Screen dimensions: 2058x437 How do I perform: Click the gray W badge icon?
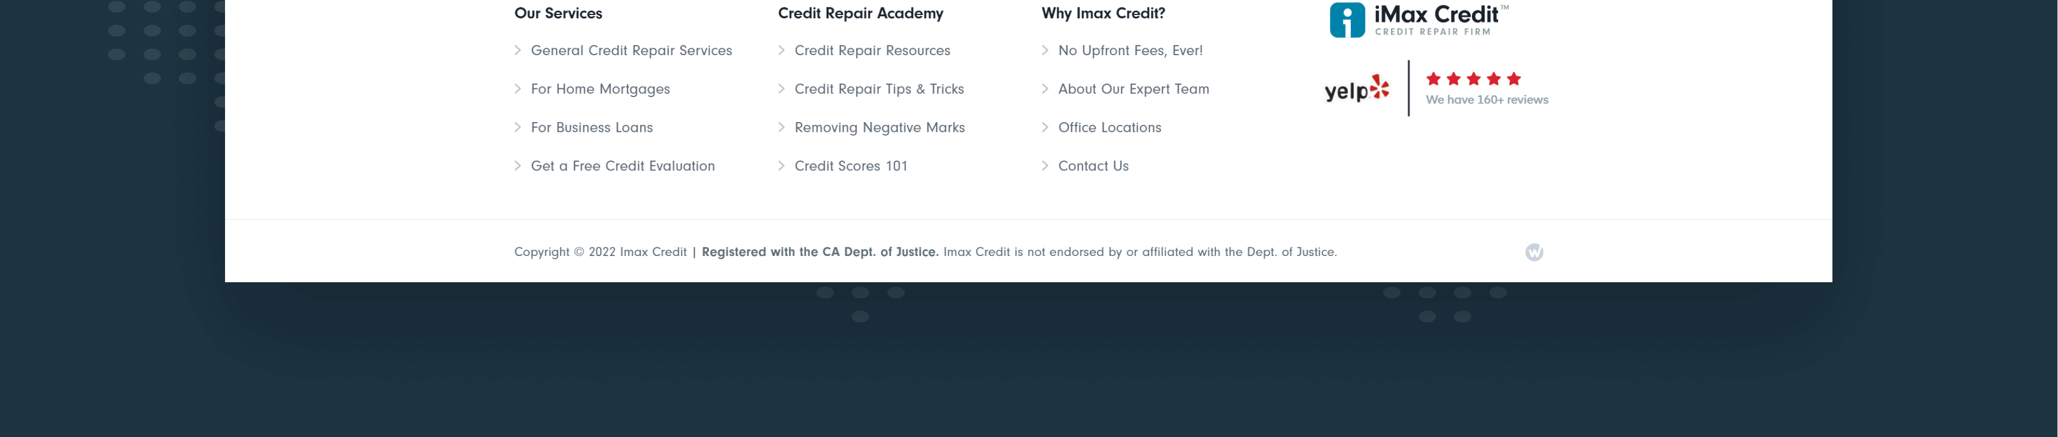1534,252
